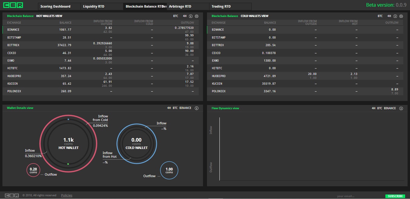Open info for the Flow Dynamics view

coord(401,108)
